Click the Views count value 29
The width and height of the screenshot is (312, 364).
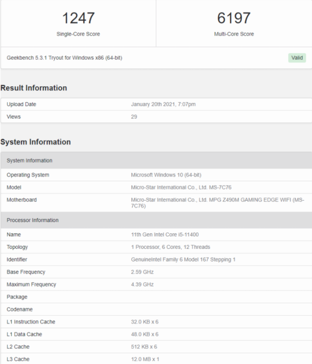tap(134, 117)
